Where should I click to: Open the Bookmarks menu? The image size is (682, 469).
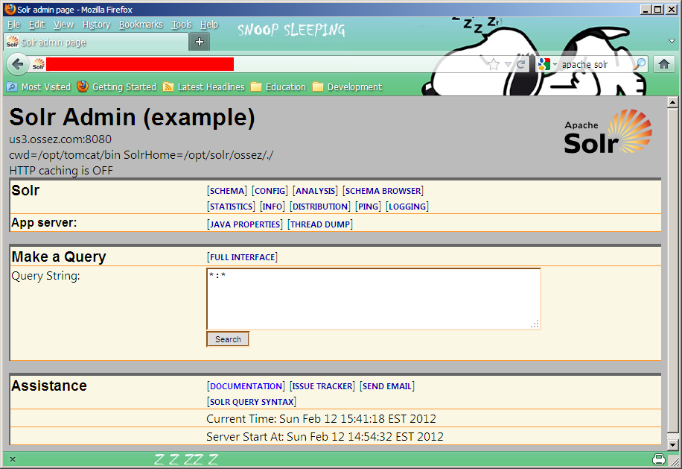pyautogui.click(x=140, y=25)
